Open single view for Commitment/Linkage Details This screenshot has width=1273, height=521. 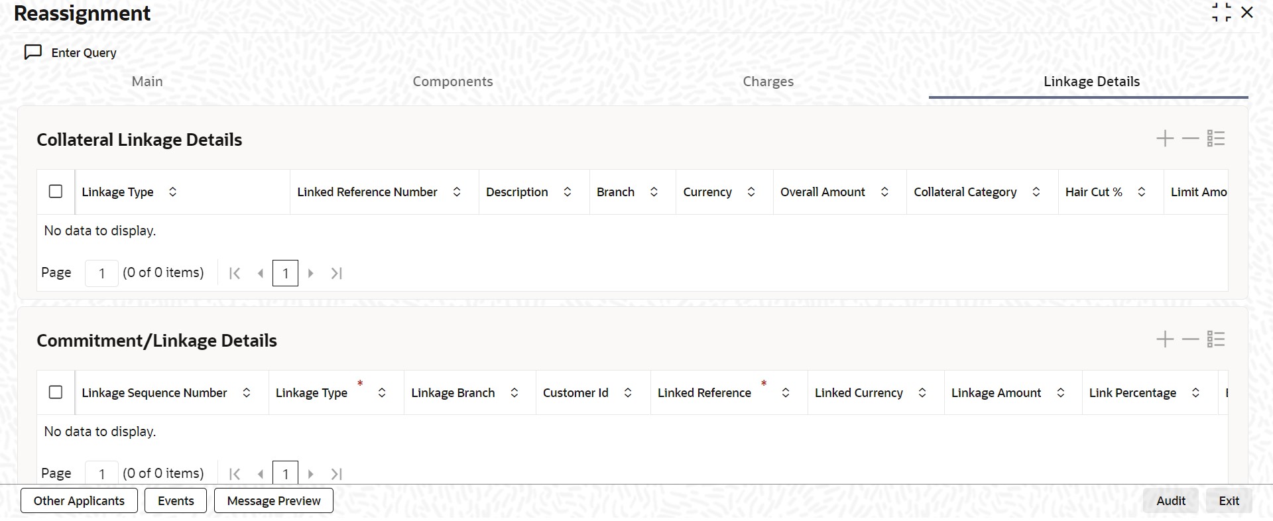point(1216,339)
